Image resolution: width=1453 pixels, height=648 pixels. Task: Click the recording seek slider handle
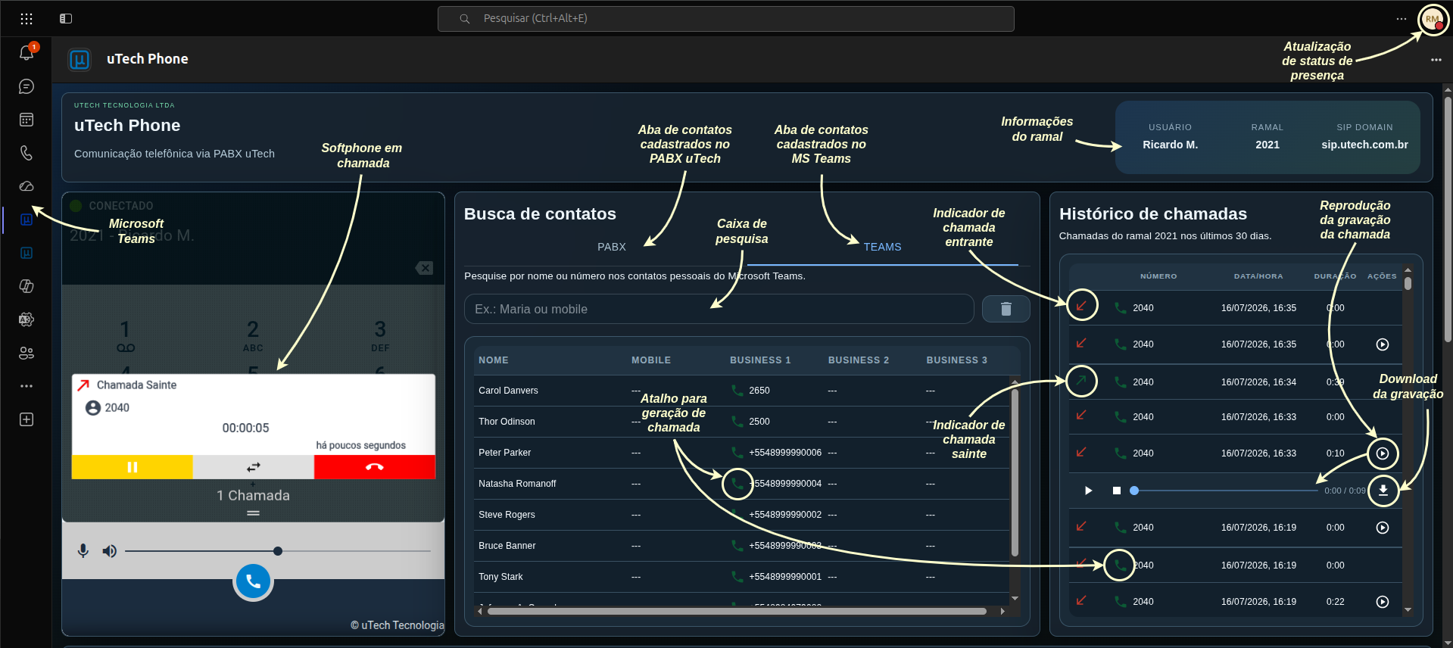(1134, 491)
